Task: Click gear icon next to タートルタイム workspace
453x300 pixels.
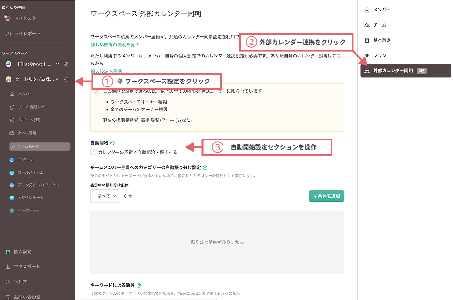Action: click(66, 79)
